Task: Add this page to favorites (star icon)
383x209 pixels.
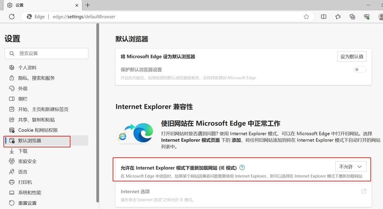Action: (x=306, y=17)
